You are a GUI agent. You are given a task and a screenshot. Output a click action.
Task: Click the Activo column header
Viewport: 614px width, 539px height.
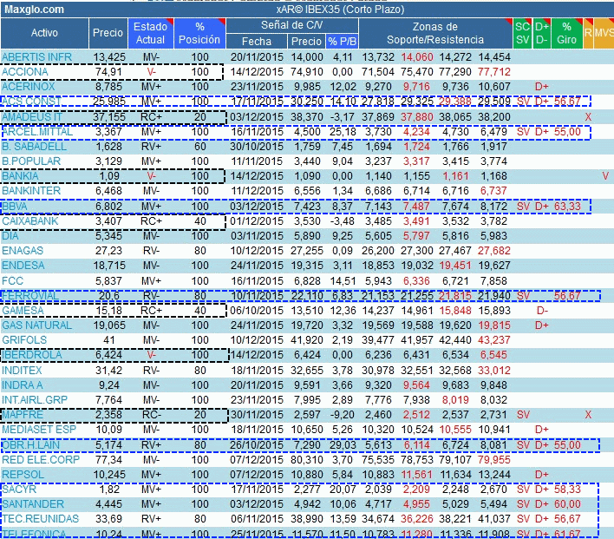click(44, 33)
